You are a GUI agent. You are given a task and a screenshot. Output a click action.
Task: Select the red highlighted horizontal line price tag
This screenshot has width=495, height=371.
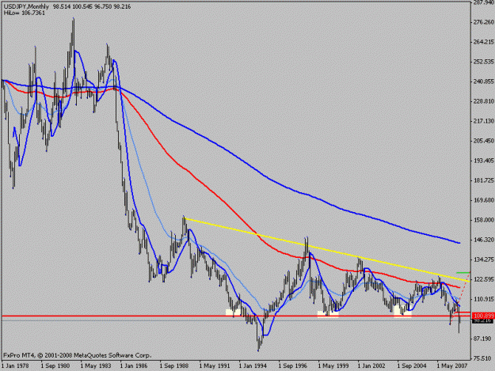click(483, 316)
